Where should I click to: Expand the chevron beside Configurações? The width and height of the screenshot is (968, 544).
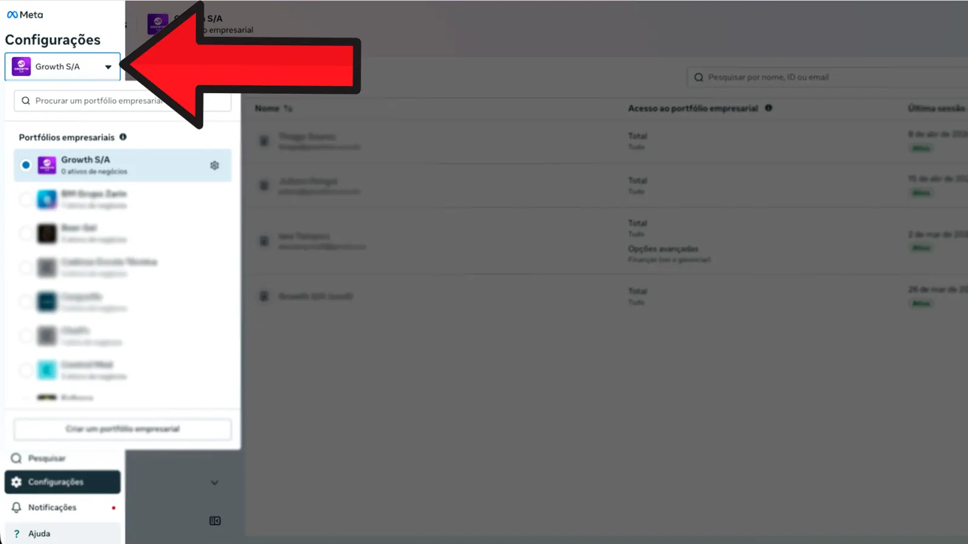click(214, 482)
